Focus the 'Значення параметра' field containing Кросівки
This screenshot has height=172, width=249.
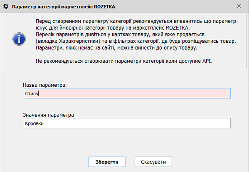pos(127,123)
